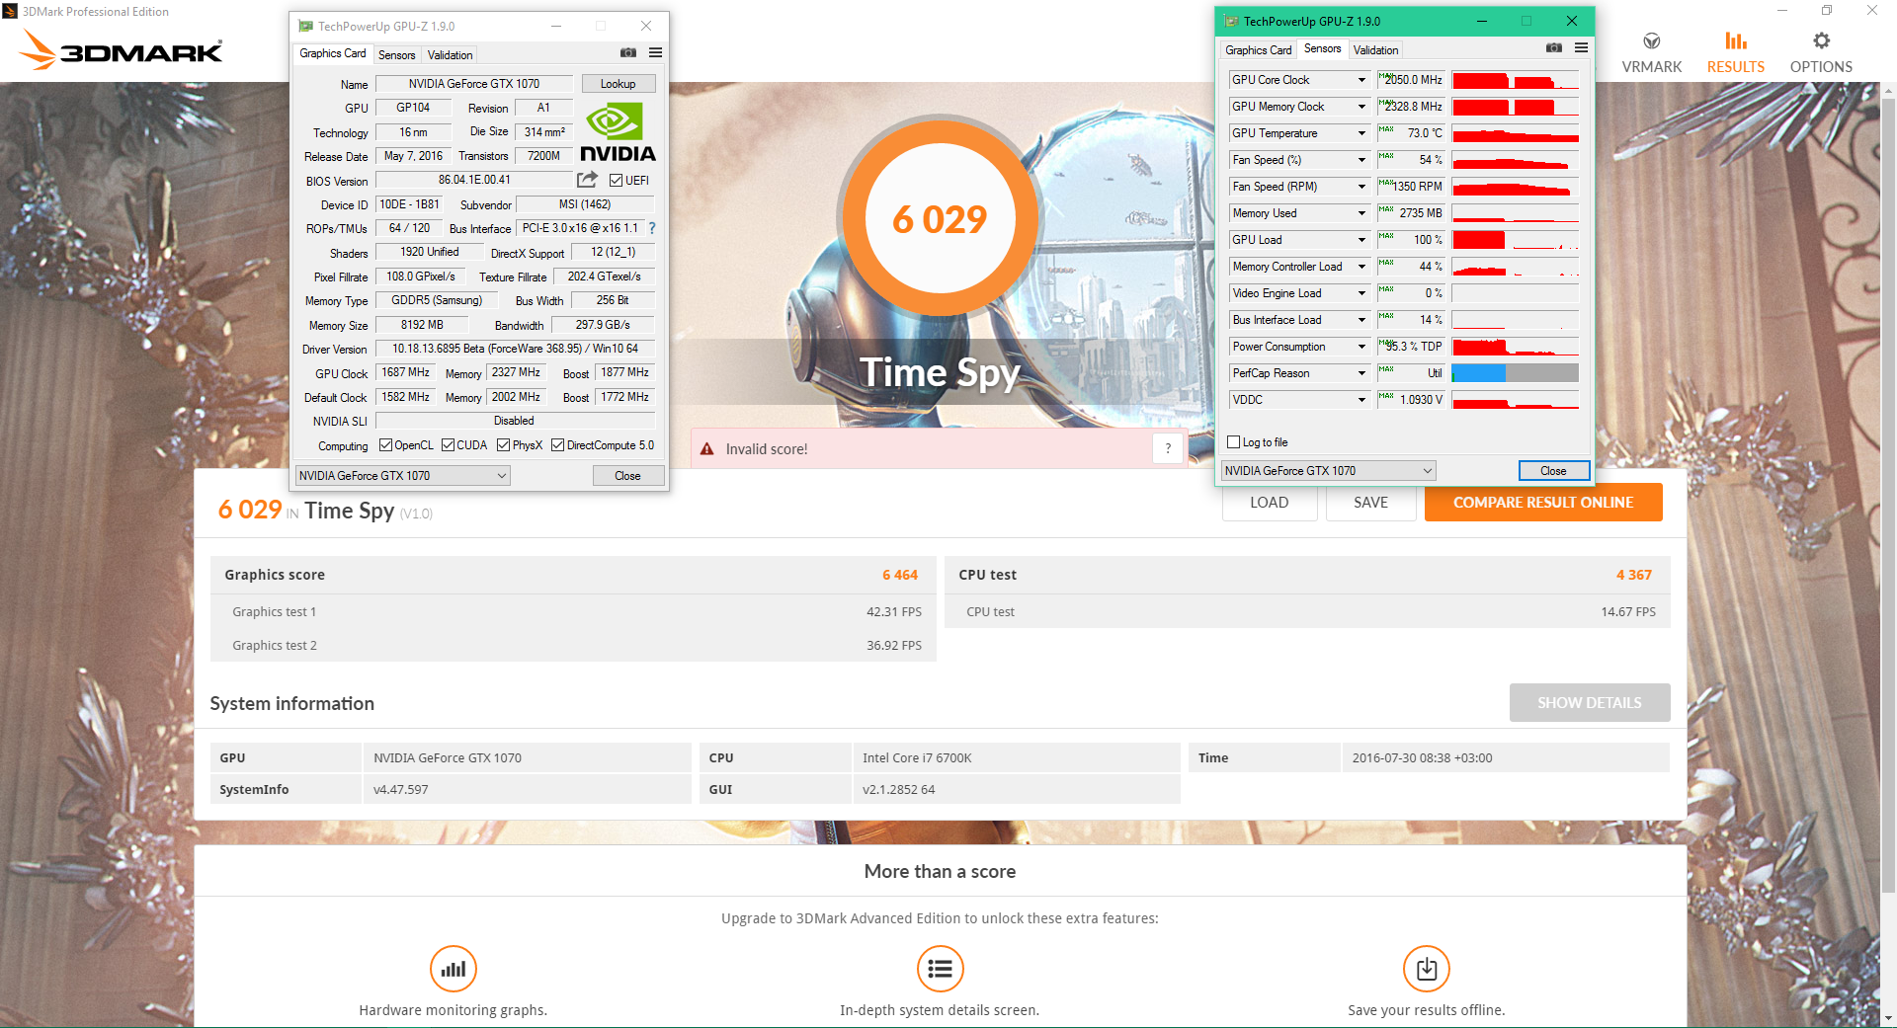Open GPU selector dropdown in left GPU-Z window
This screenshot has height=1028, width=1897.
(403, 475)
